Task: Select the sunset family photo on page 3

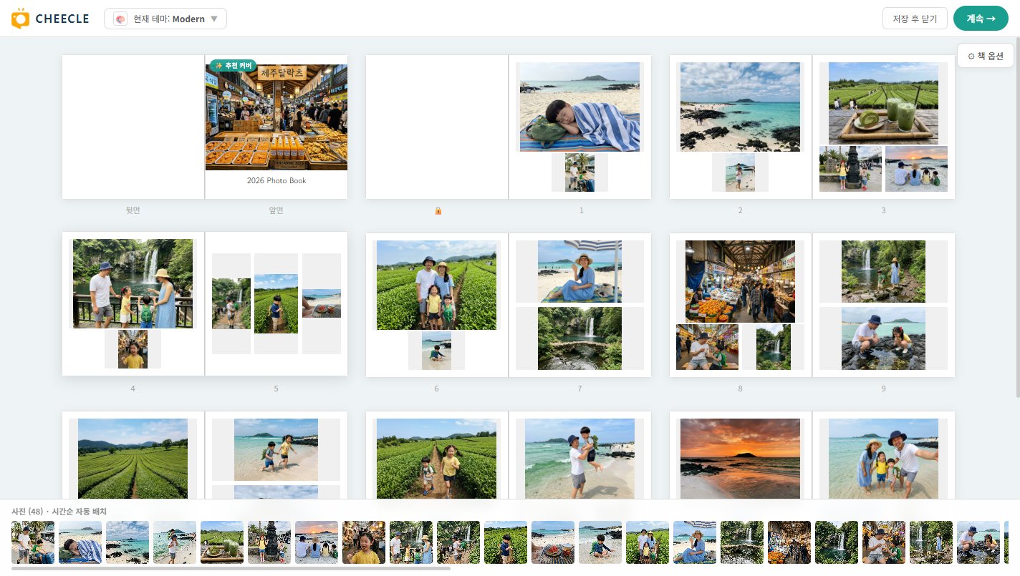Action: pos(916,169)
